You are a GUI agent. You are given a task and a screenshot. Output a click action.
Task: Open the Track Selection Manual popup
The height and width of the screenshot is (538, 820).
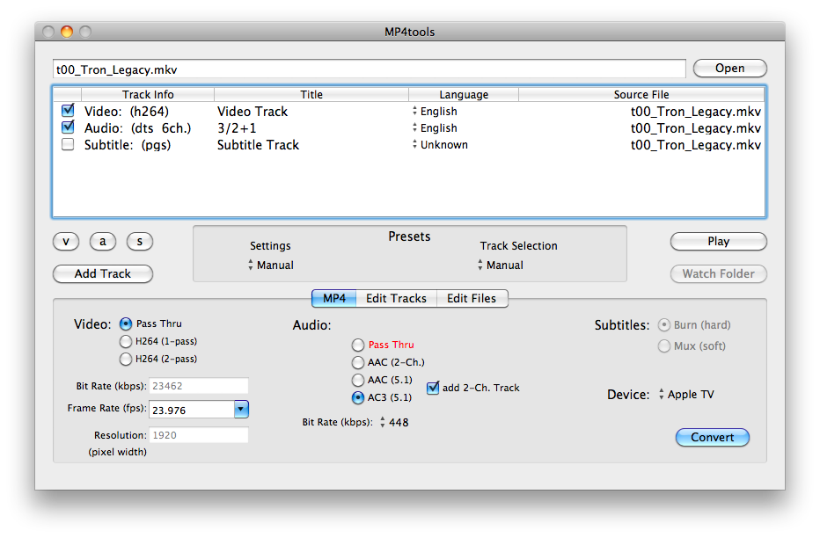[501, 265]
